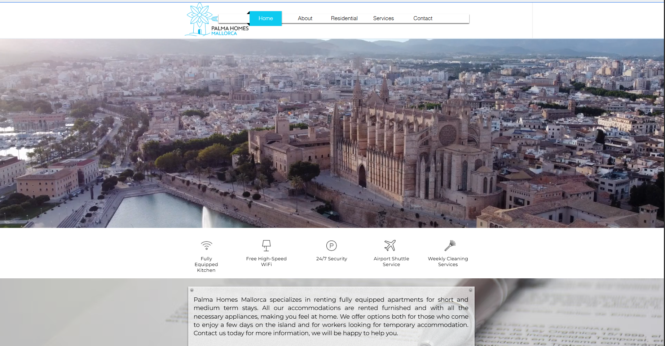
Task: Click the Palma Homes Mallorca logo
Action: point(216,21)
